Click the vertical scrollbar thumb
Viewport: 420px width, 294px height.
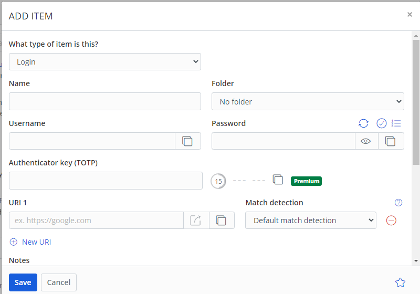(x=416, y=102)
